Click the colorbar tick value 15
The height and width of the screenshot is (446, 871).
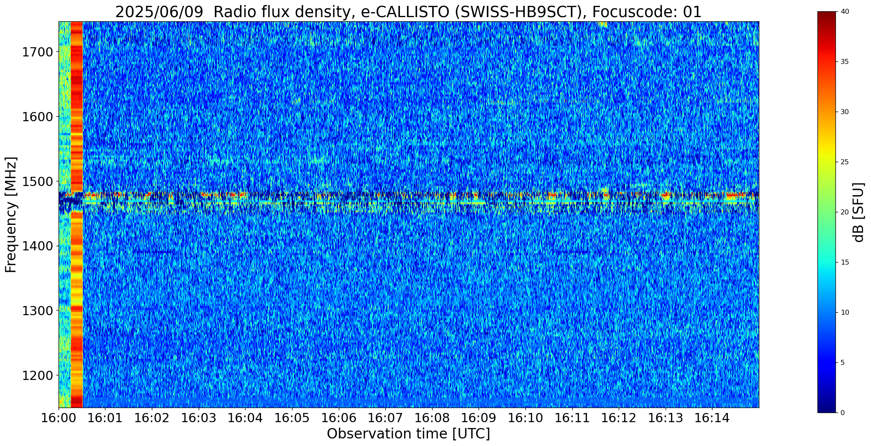[845, 263]
